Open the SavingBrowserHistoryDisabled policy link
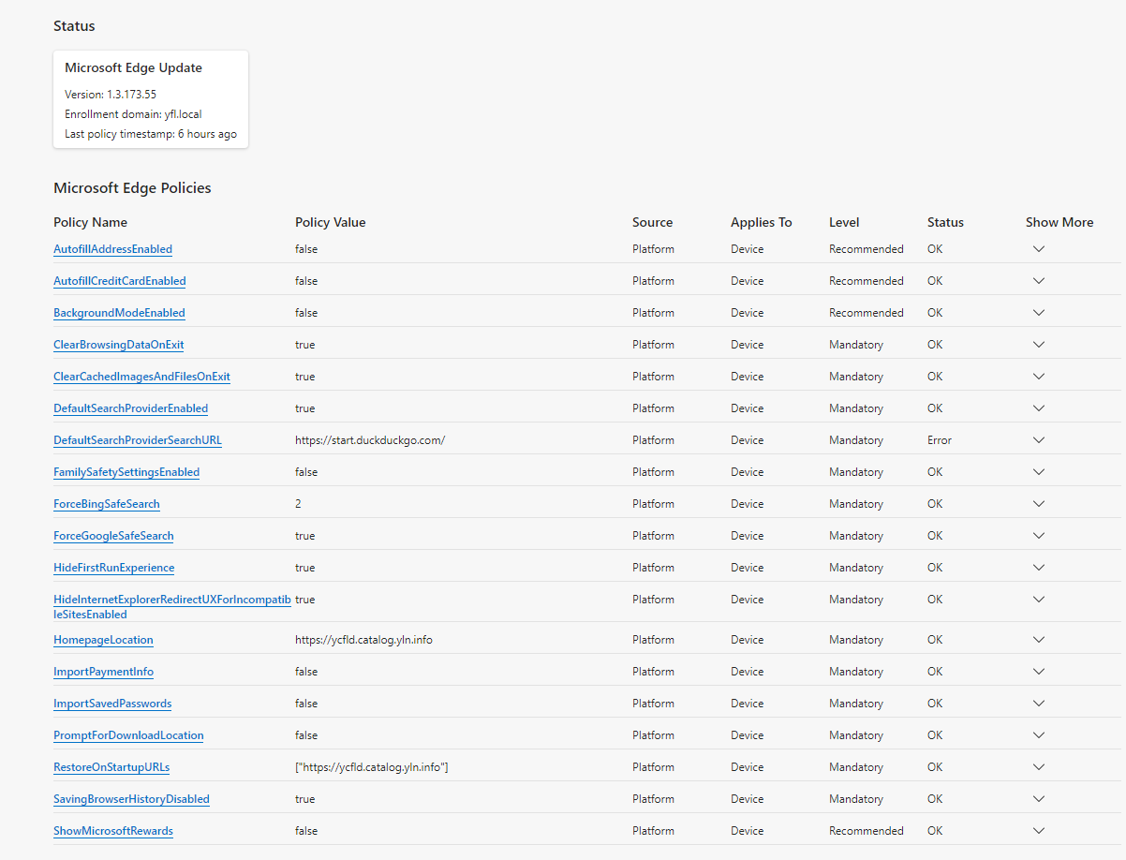 [131, 799]
